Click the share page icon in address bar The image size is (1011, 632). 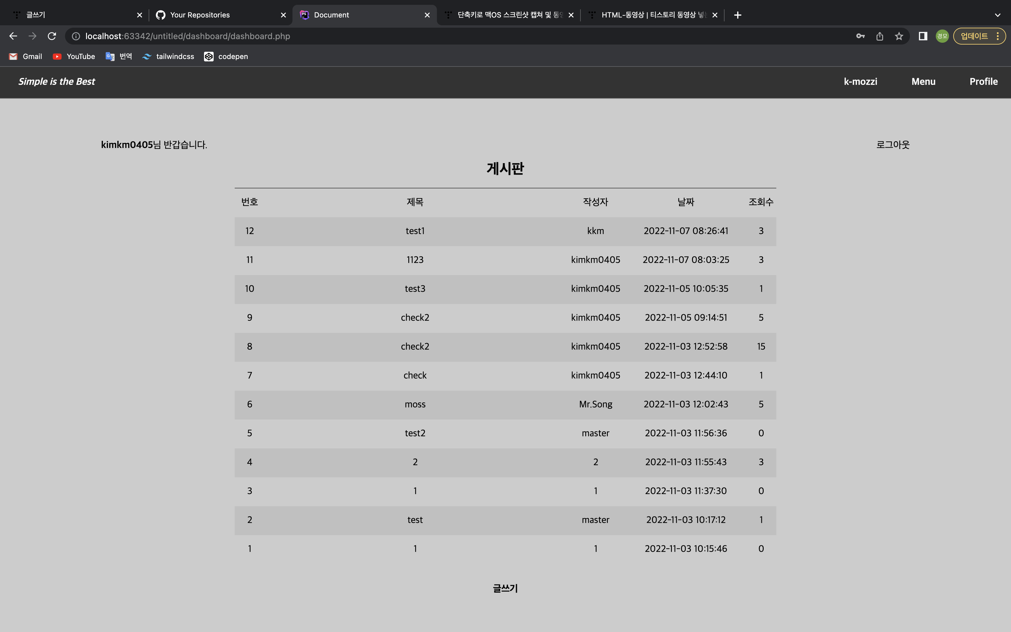880,36
